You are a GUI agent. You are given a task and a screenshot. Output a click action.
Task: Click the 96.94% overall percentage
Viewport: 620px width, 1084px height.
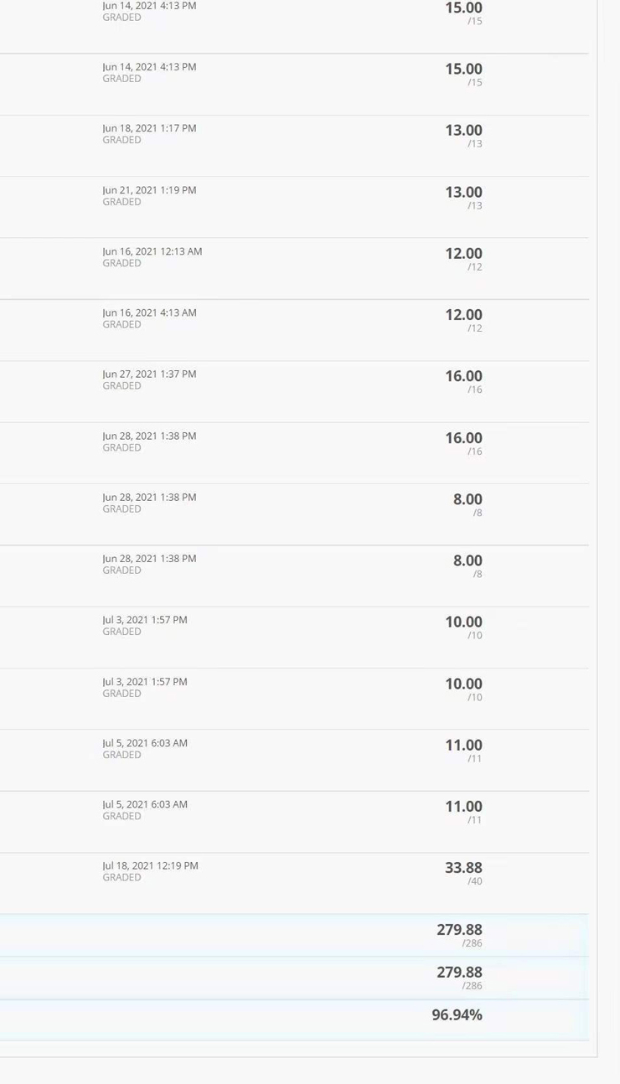click(x=457, y=1014)
